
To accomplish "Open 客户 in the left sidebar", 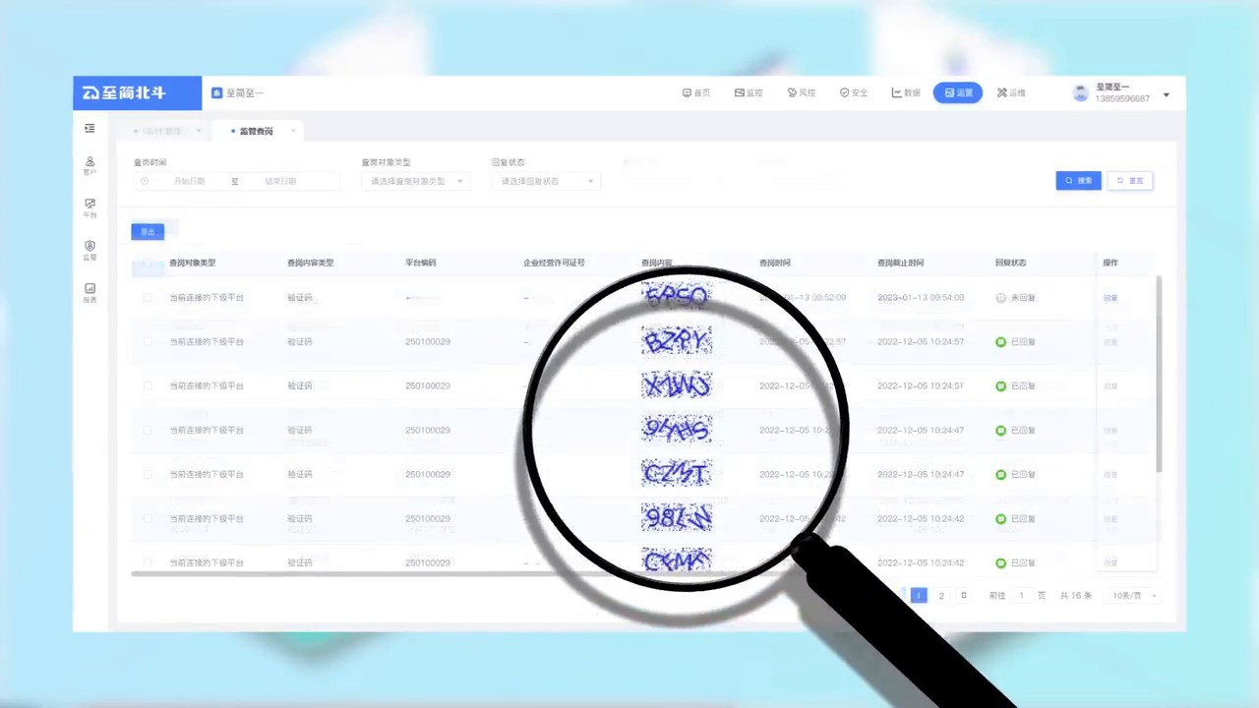I will (x=90, y=165).
